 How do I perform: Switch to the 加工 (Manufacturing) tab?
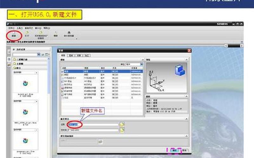tap(87, 56)
